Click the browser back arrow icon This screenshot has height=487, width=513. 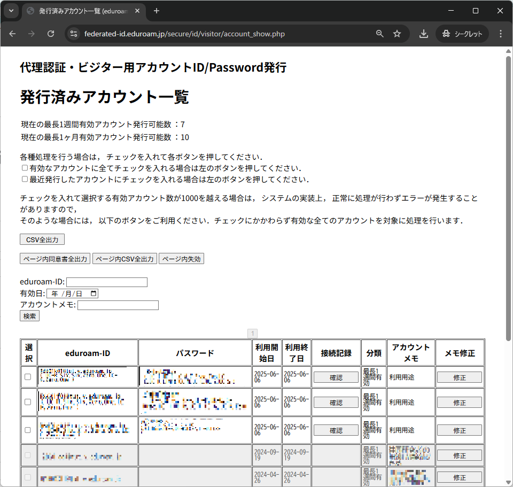point(12,34)
